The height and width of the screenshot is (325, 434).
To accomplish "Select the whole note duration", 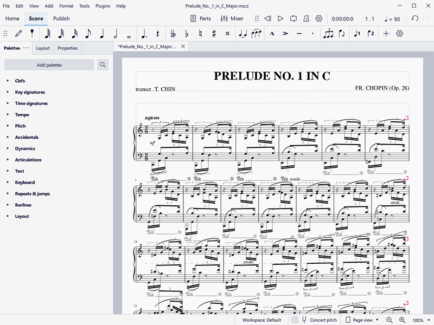I will pyautogui.click(x=129, y=34).
